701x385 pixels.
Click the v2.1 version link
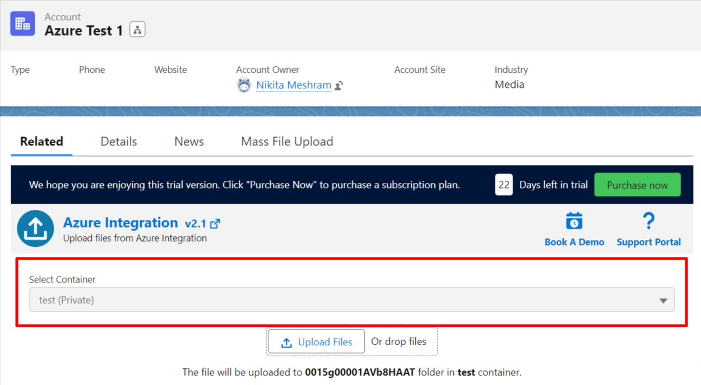pyautogui.click(x=196, y=224)
